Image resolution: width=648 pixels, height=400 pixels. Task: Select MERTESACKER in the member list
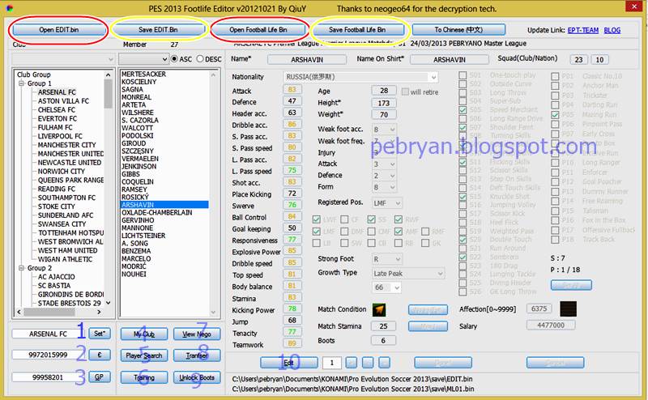coord(144,74)
